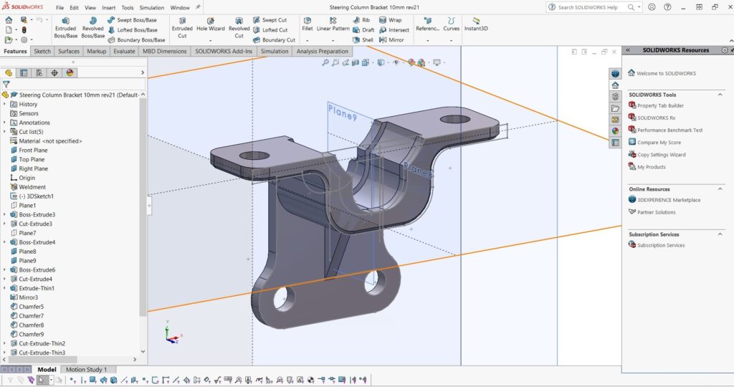The image size is (734, 387).
Task: Select Mirror3 feature in the tree
Action: point(24,297)
